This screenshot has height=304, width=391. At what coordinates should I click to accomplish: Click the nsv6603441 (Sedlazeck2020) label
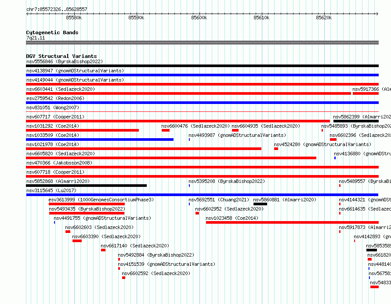pyautogui.click(x=61, y=89)
